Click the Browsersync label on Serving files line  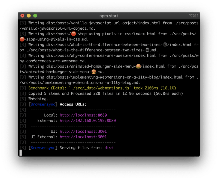coord(43,148)
